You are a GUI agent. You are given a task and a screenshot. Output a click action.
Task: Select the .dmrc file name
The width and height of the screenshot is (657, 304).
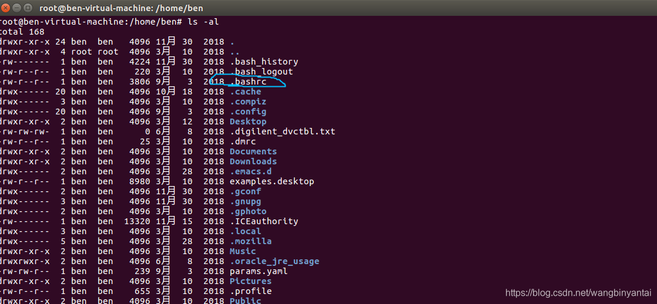[243, 141]
